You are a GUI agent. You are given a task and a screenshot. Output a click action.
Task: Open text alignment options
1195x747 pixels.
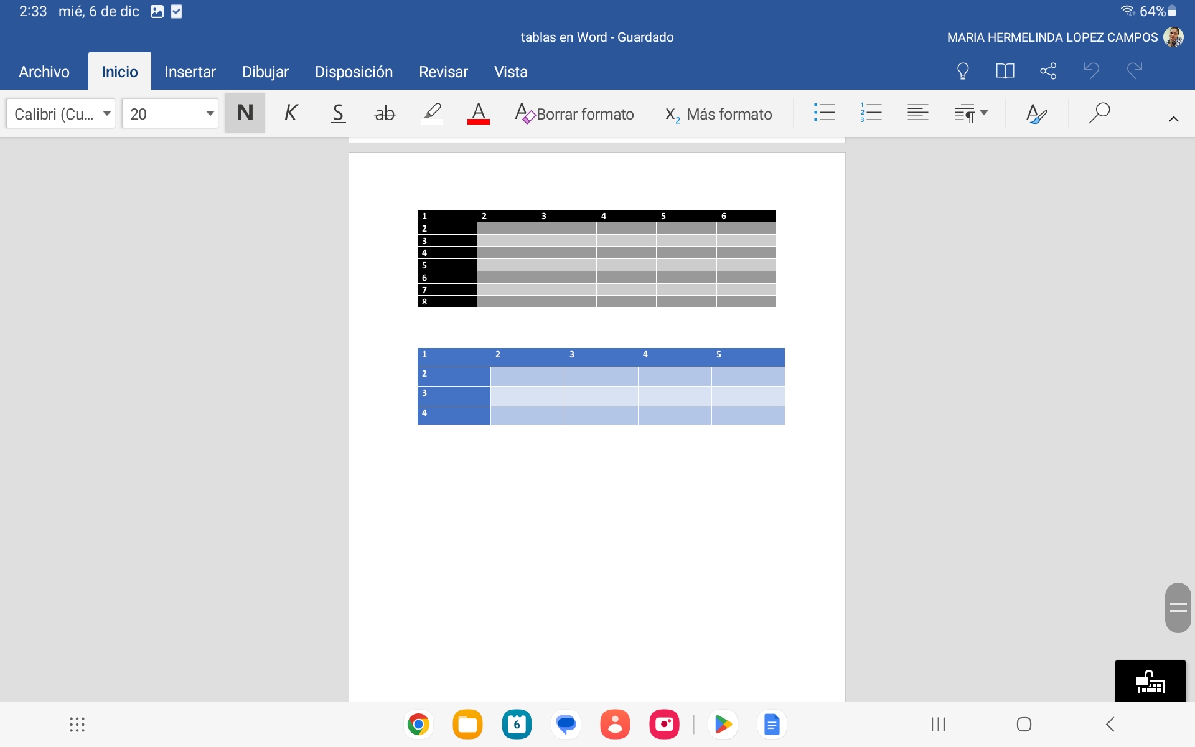click(x=917, y=113)
